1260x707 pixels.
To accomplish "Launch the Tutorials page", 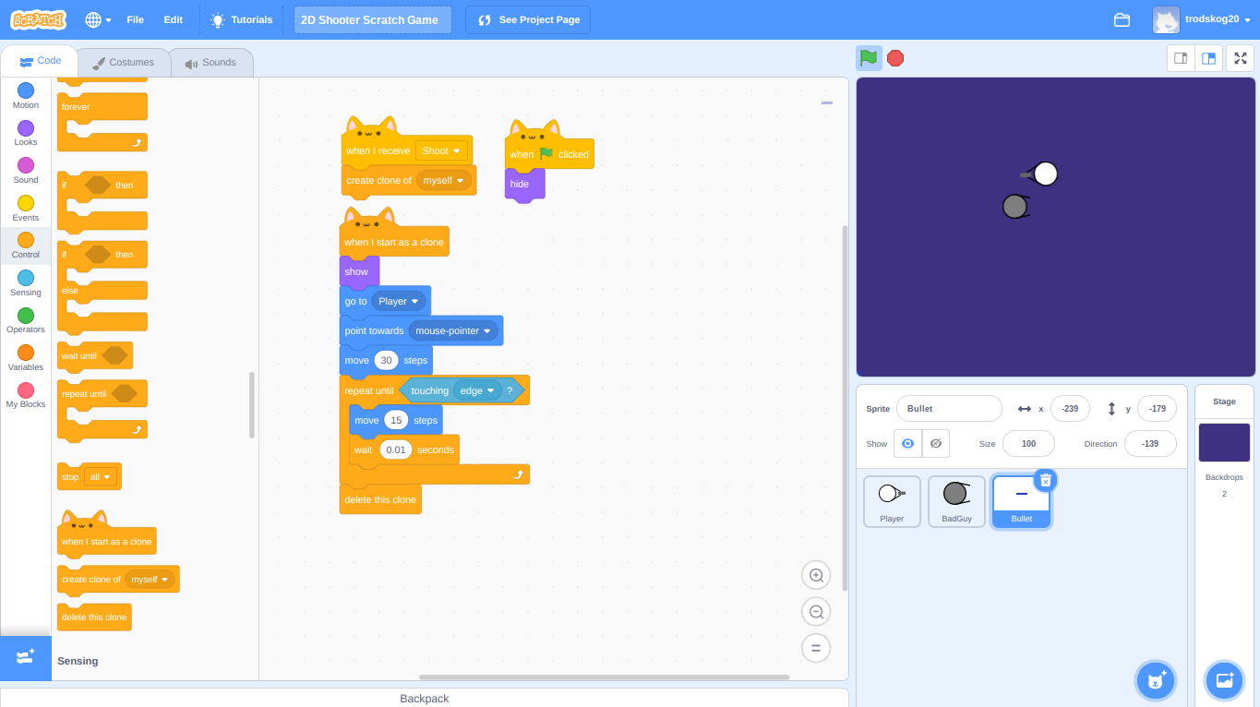I will click(241, 19).
